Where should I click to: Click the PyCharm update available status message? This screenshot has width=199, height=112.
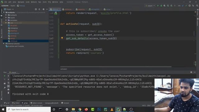(x=23, y=105)
